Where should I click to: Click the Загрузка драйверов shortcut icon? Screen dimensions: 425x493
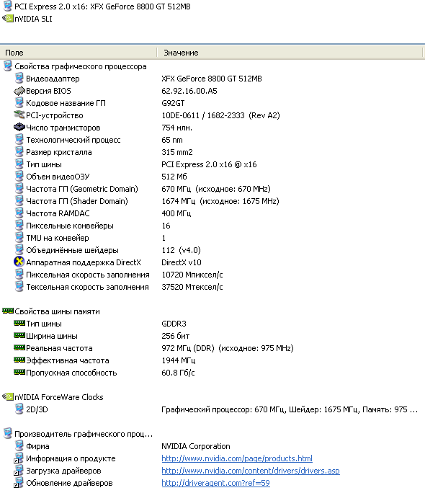click(x=19, y=471)
